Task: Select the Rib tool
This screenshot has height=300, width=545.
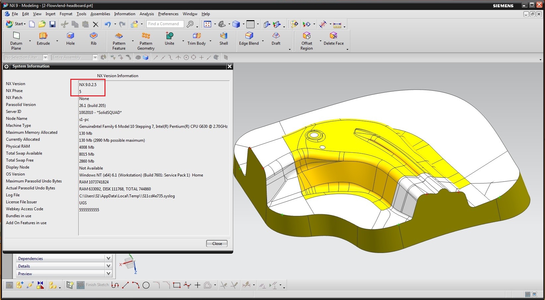Action: [x=94, y=38]
